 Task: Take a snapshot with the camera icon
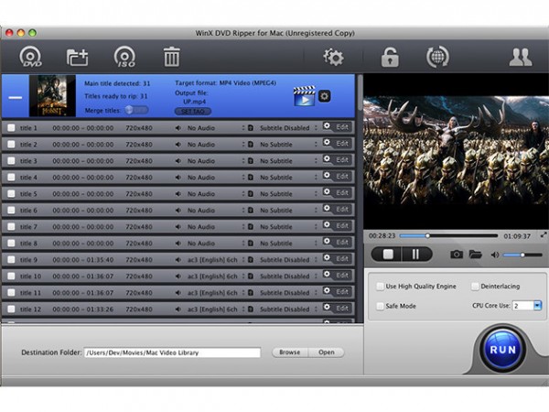pyautogui.click(x=457, y=254)
